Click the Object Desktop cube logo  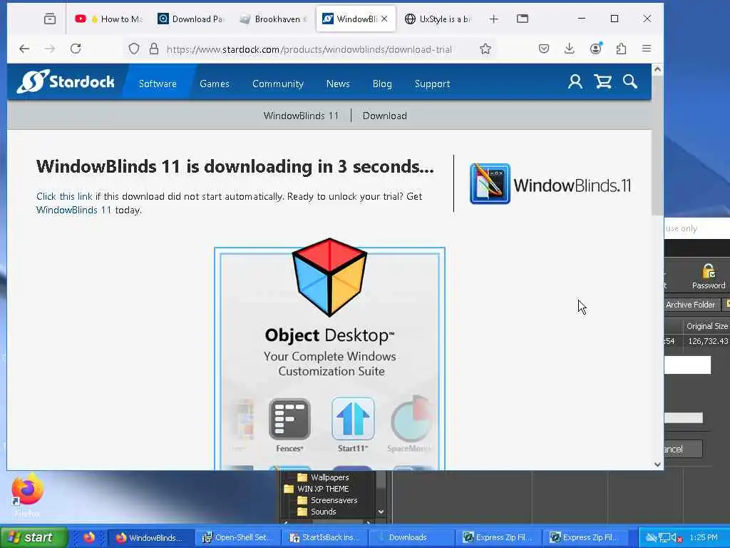329,277
